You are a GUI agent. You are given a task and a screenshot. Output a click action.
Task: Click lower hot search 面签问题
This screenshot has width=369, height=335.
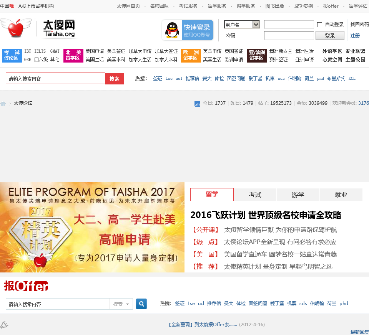[x=258, y=304]
